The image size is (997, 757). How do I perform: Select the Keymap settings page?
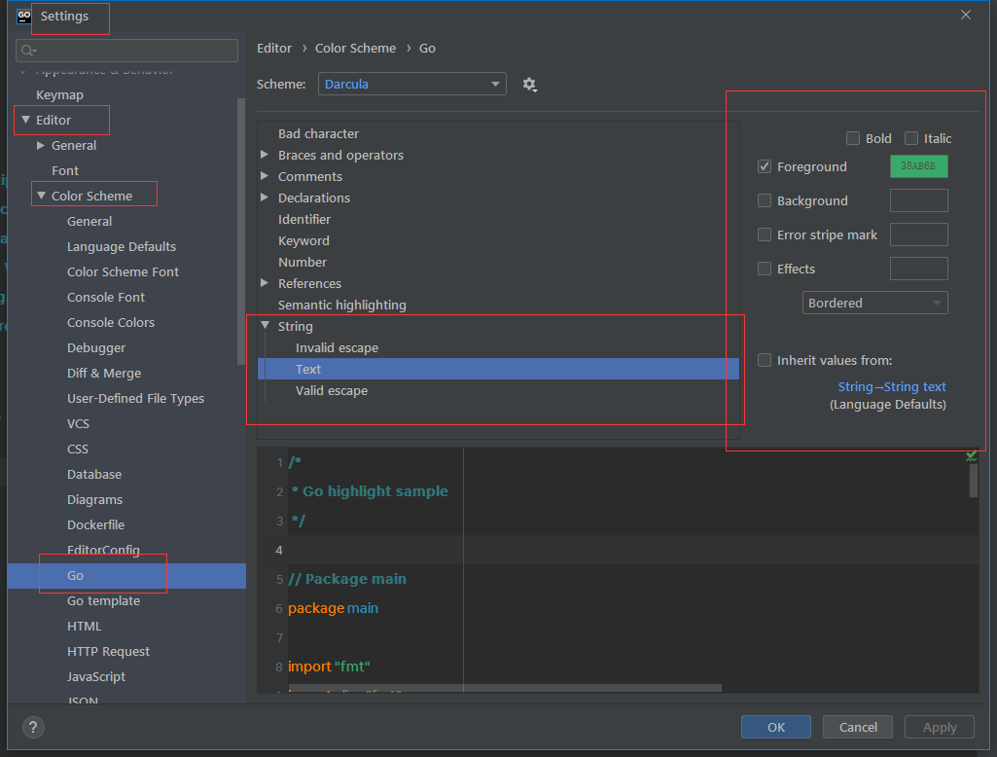59,94
